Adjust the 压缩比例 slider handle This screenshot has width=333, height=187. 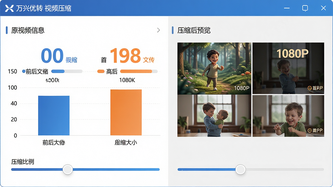tap(68, 169)
